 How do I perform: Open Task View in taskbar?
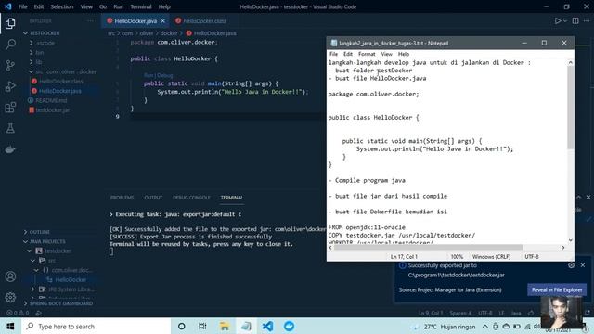coord(202,326)
